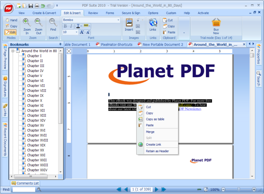Collapse the Around the World in 80 tree node
This screenshot has height=194, width=264.
coord(13,51)
